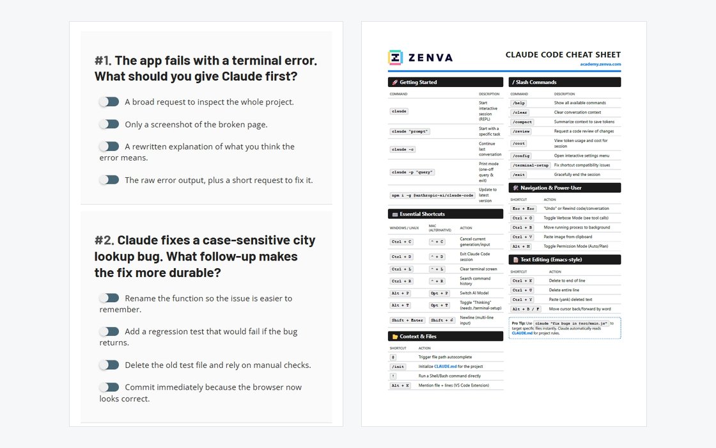The height and width of the screenshot is (448, 716).
Task: Click the Windows 'Ctrl + R' shortcut cell
Action: point(401,281)
